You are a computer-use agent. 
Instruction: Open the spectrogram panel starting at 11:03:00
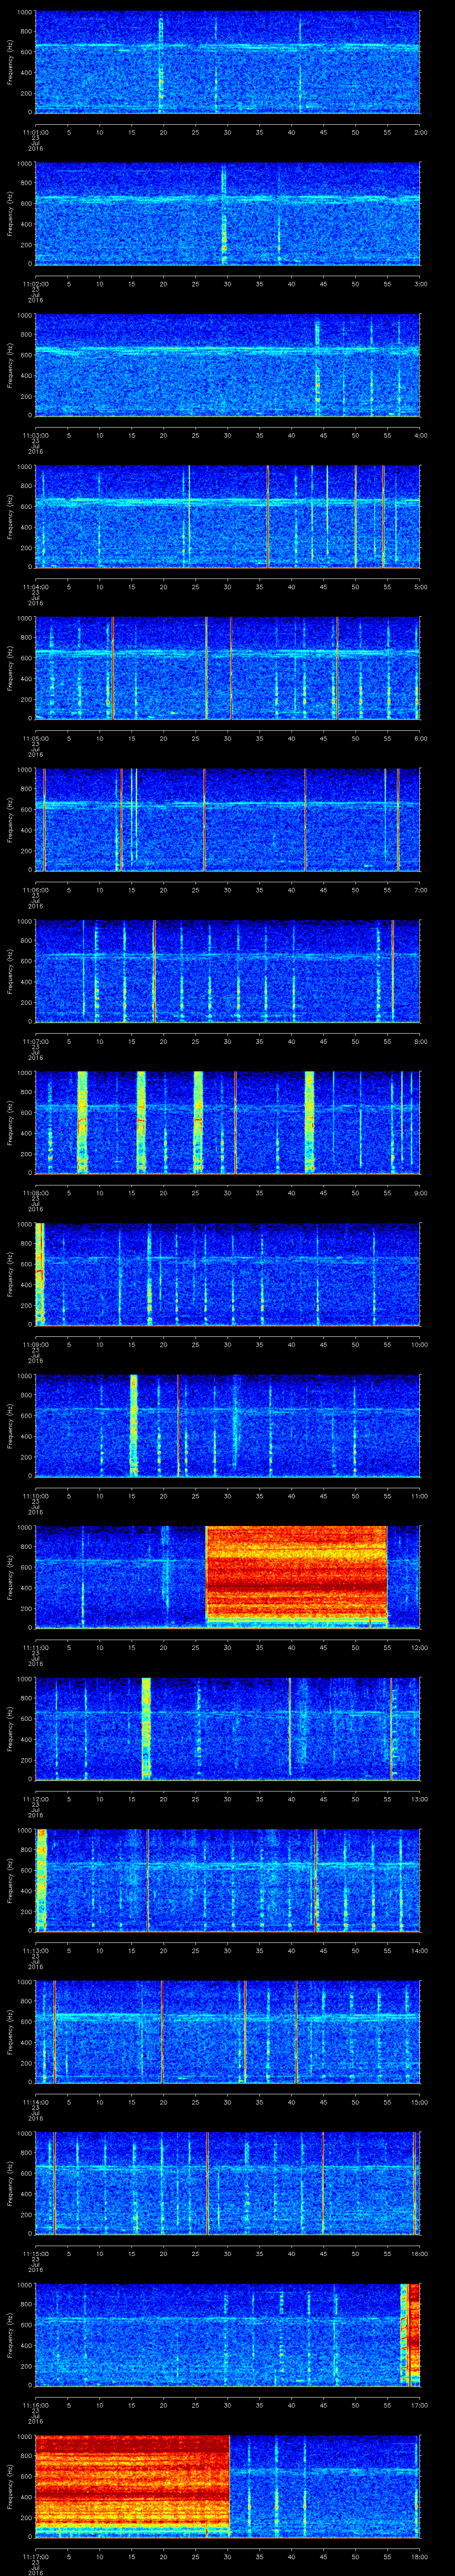click(228, 365)
